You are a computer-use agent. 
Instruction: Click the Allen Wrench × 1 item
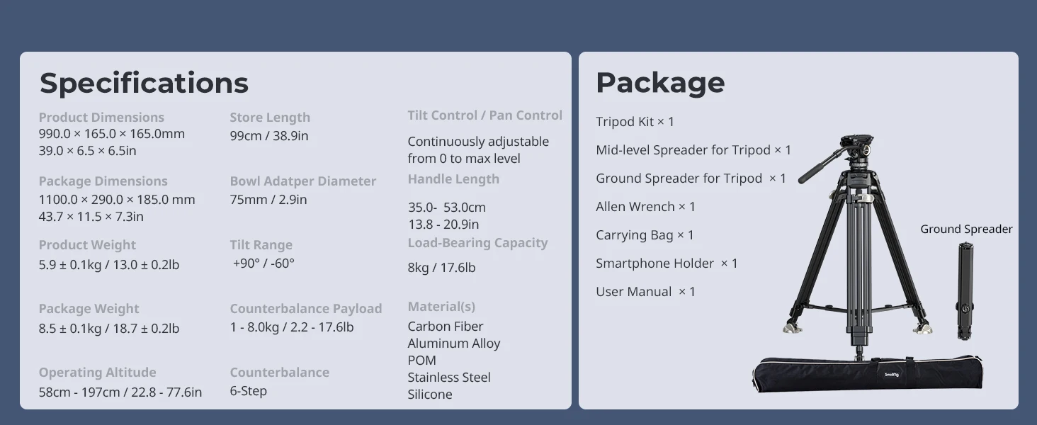[645, 207]
